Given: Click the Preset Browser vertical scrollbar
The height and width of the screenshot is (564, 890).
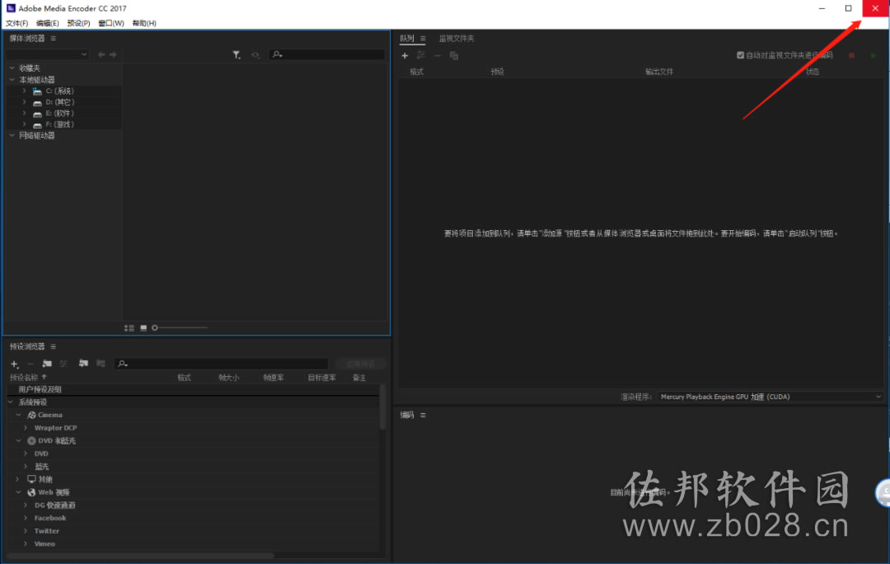Looking at the screenshot, I should pyautogui.click(x=382, y=407).
